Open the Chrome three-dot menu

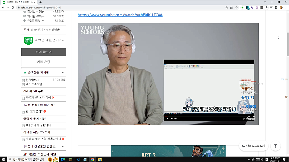tap(286, 7)
